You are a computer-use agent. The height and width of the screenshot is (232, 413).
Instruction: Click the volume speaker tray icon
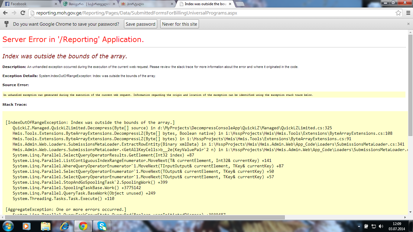point(381,226)
